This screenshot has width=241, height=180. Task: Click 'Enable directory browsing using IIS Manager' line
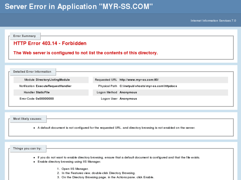point(69,162)
